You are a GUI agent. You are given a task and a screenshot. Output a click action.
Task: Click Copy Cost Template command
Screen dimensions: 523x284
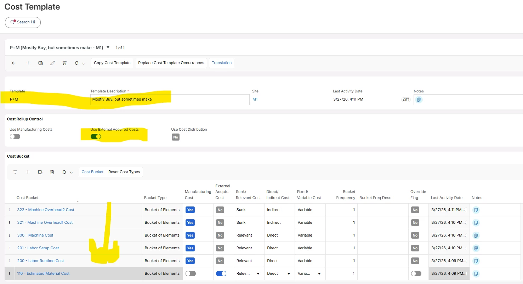tap(112, 63)
